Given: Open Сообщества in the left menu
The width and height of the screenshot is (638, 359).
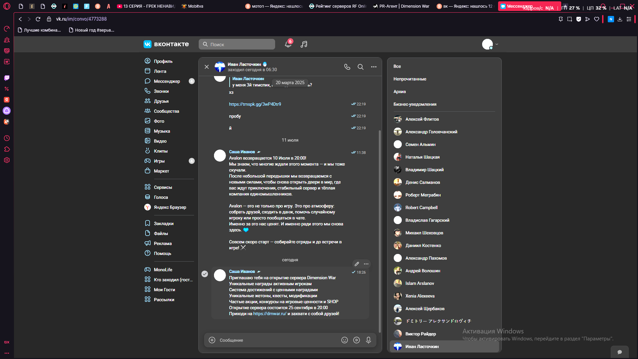Looking at the screenshot, I should 166,111.
